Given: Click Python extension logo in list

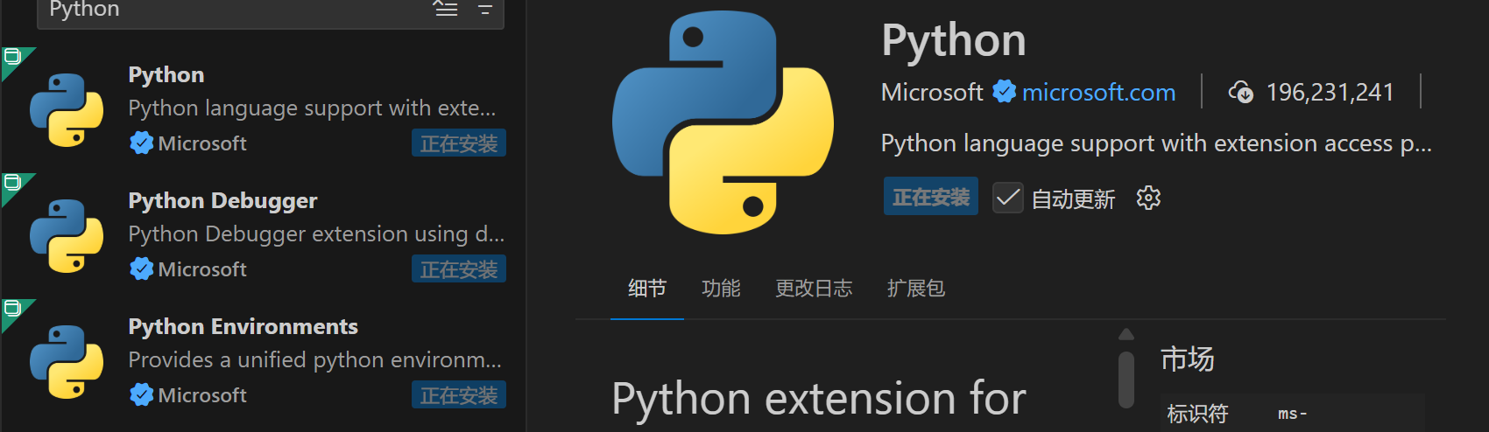Looking at the screenshot, I should pyautogui.click(x=67, y=109).
